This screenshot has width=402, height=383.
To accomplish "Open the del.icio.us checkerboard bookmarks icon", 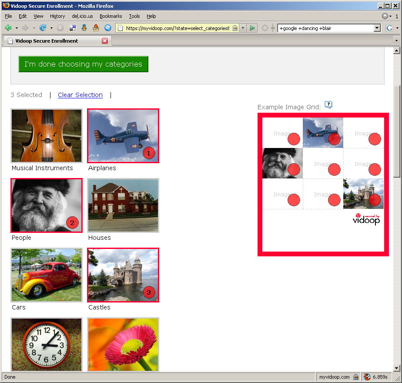I will 73,28.
